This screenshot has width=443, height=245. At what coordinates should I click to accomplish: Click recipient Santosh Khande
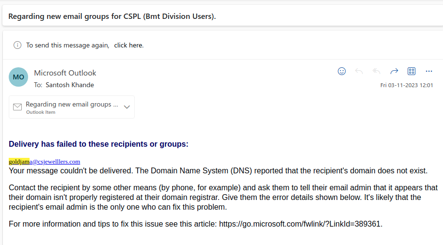70,85
